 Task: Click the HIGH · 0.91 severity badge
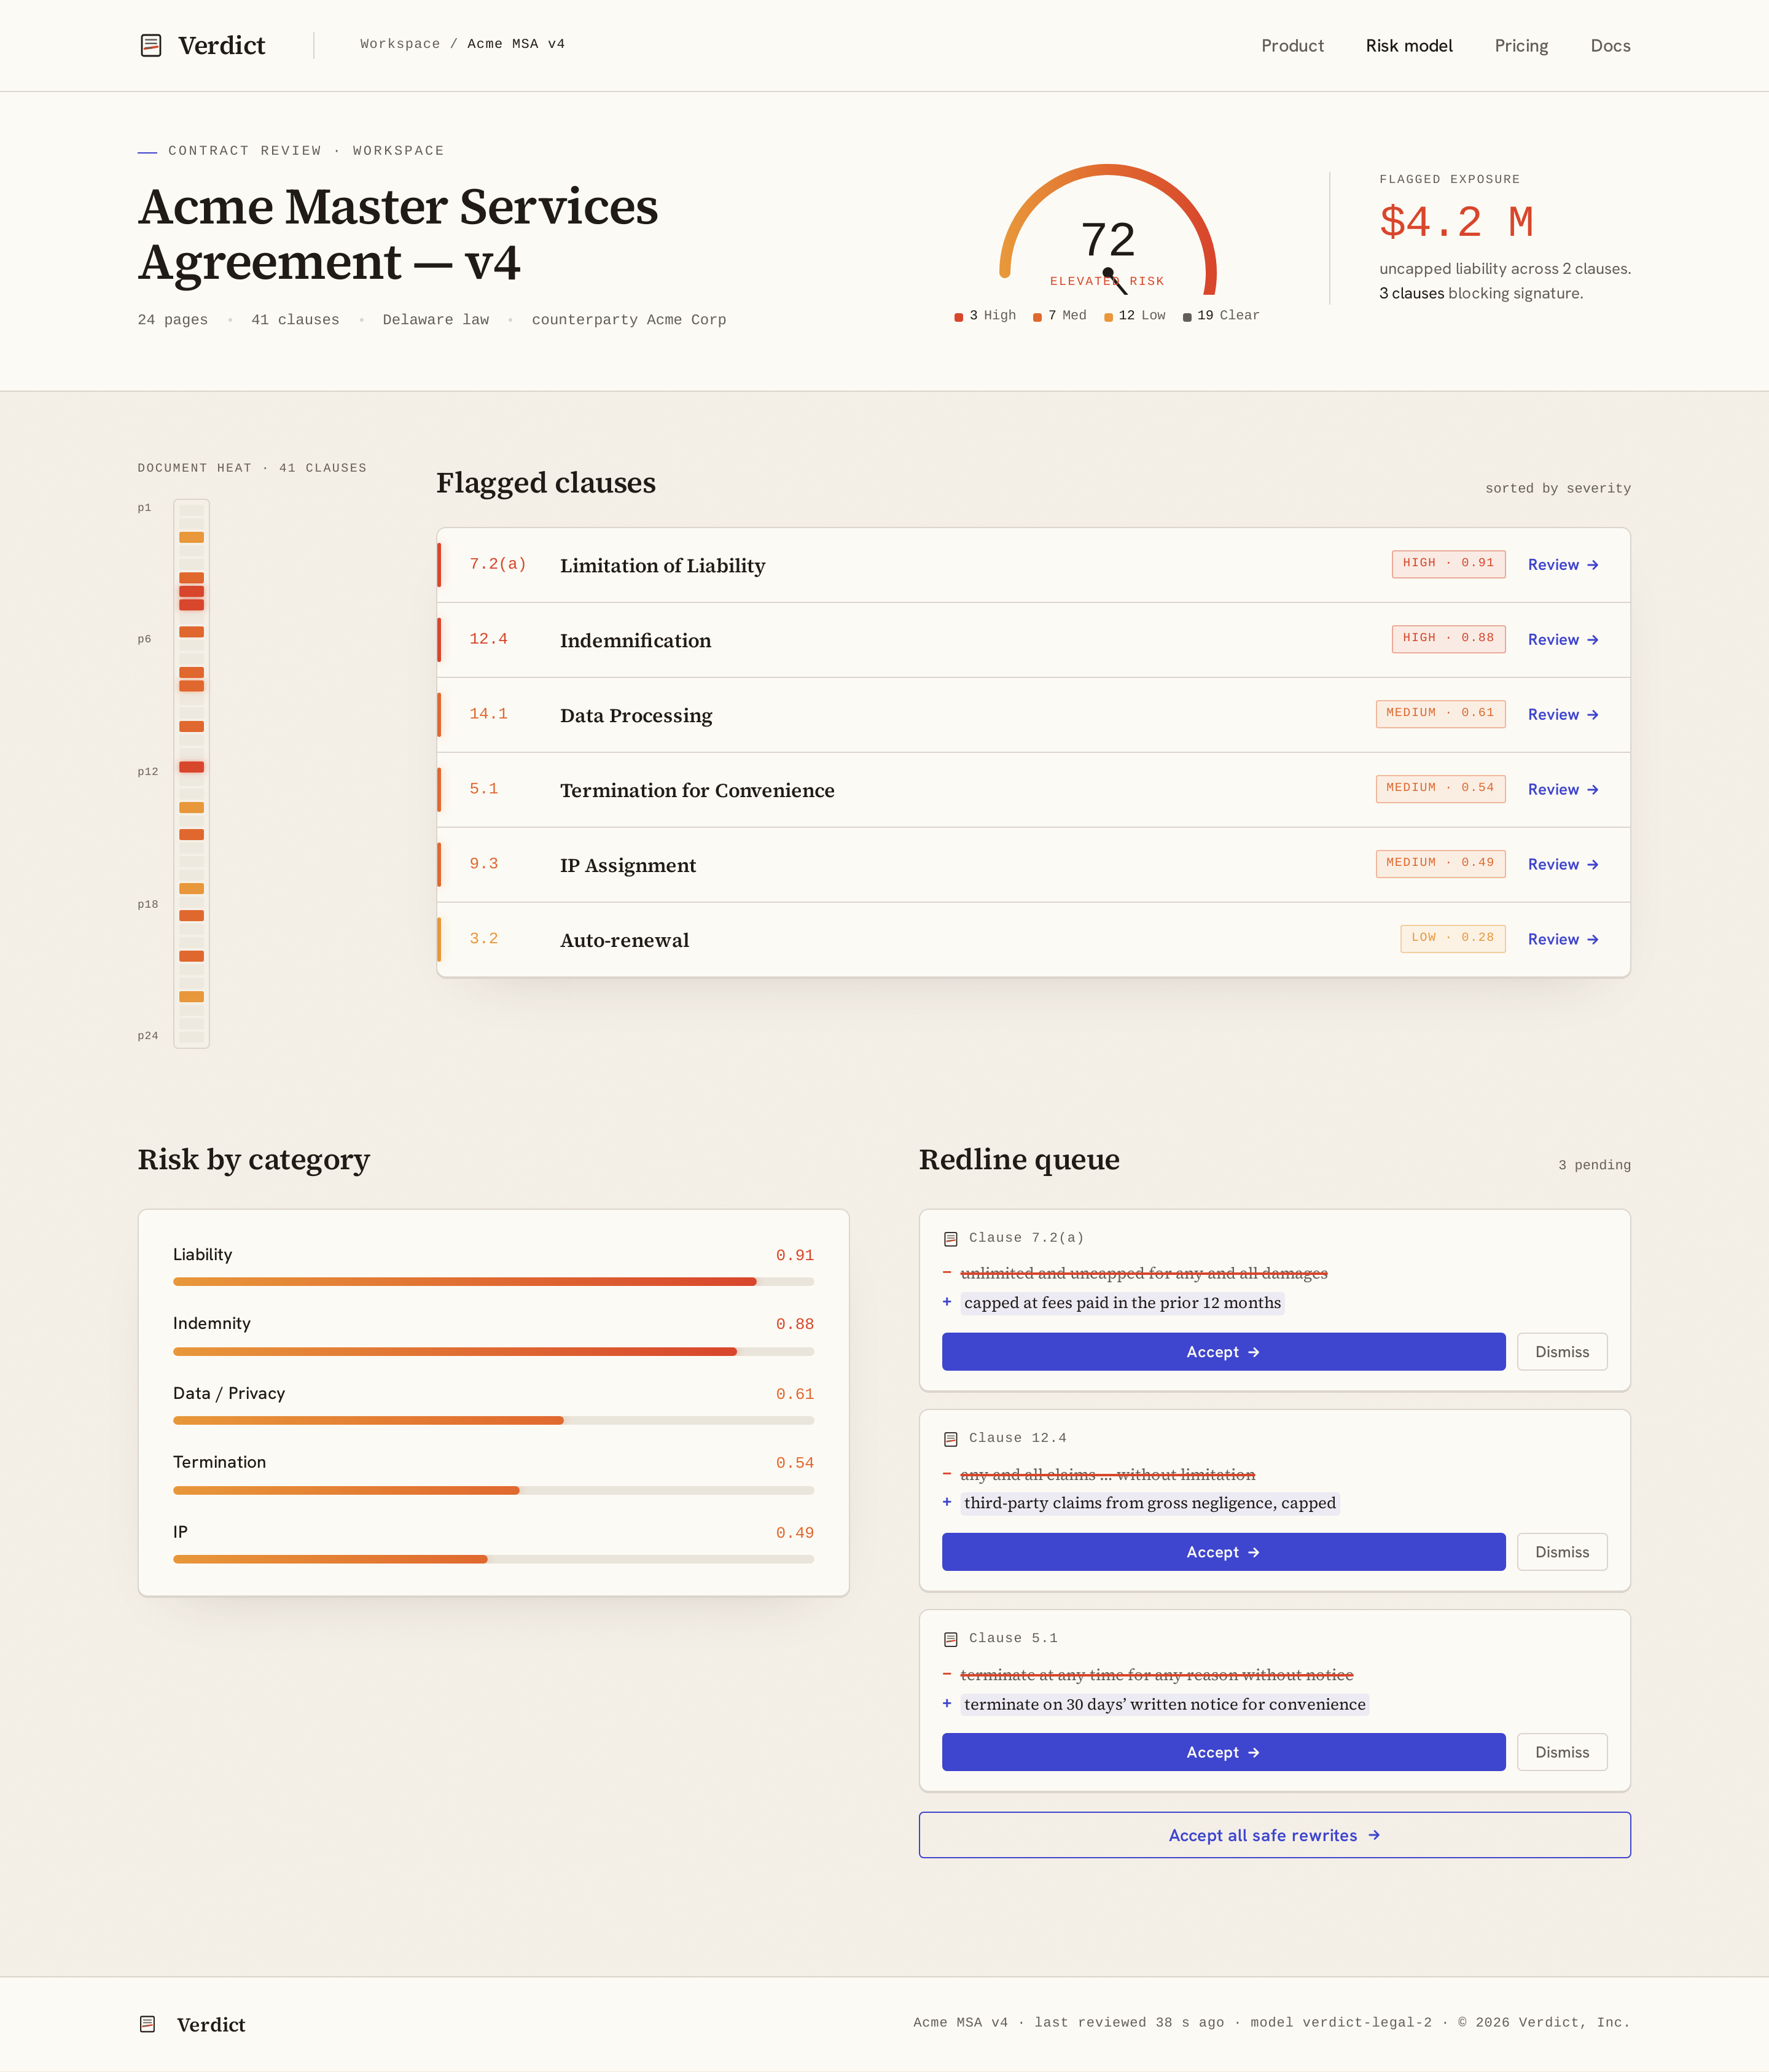1448,564
